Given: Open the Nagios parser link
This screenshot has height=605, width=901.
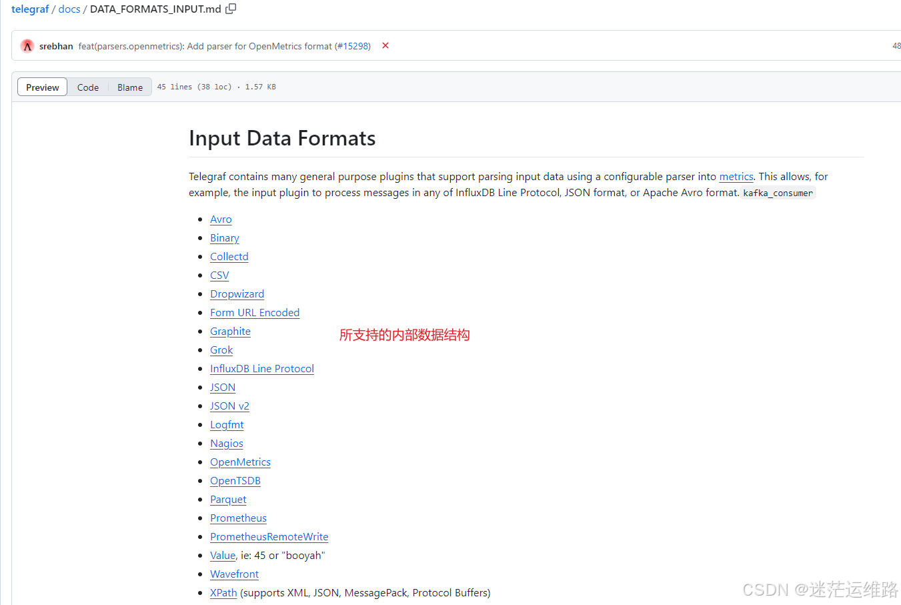Looking at the screenshot, I should point(227,444).
